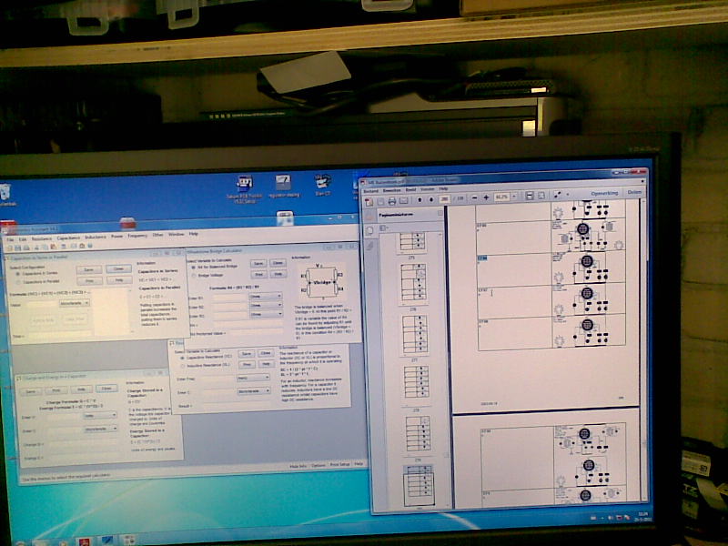Open the Bestand menu in Adobe Reader
This screenshot has height=546, width=728.
tap(370, 191)
